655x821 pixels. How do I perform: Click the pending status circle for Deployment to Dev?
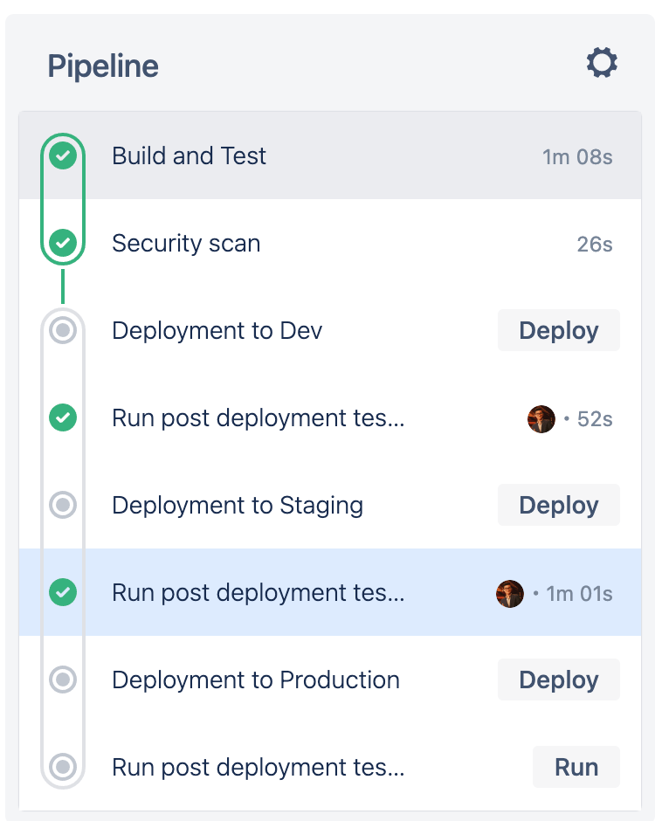click(x=62, y=331)
